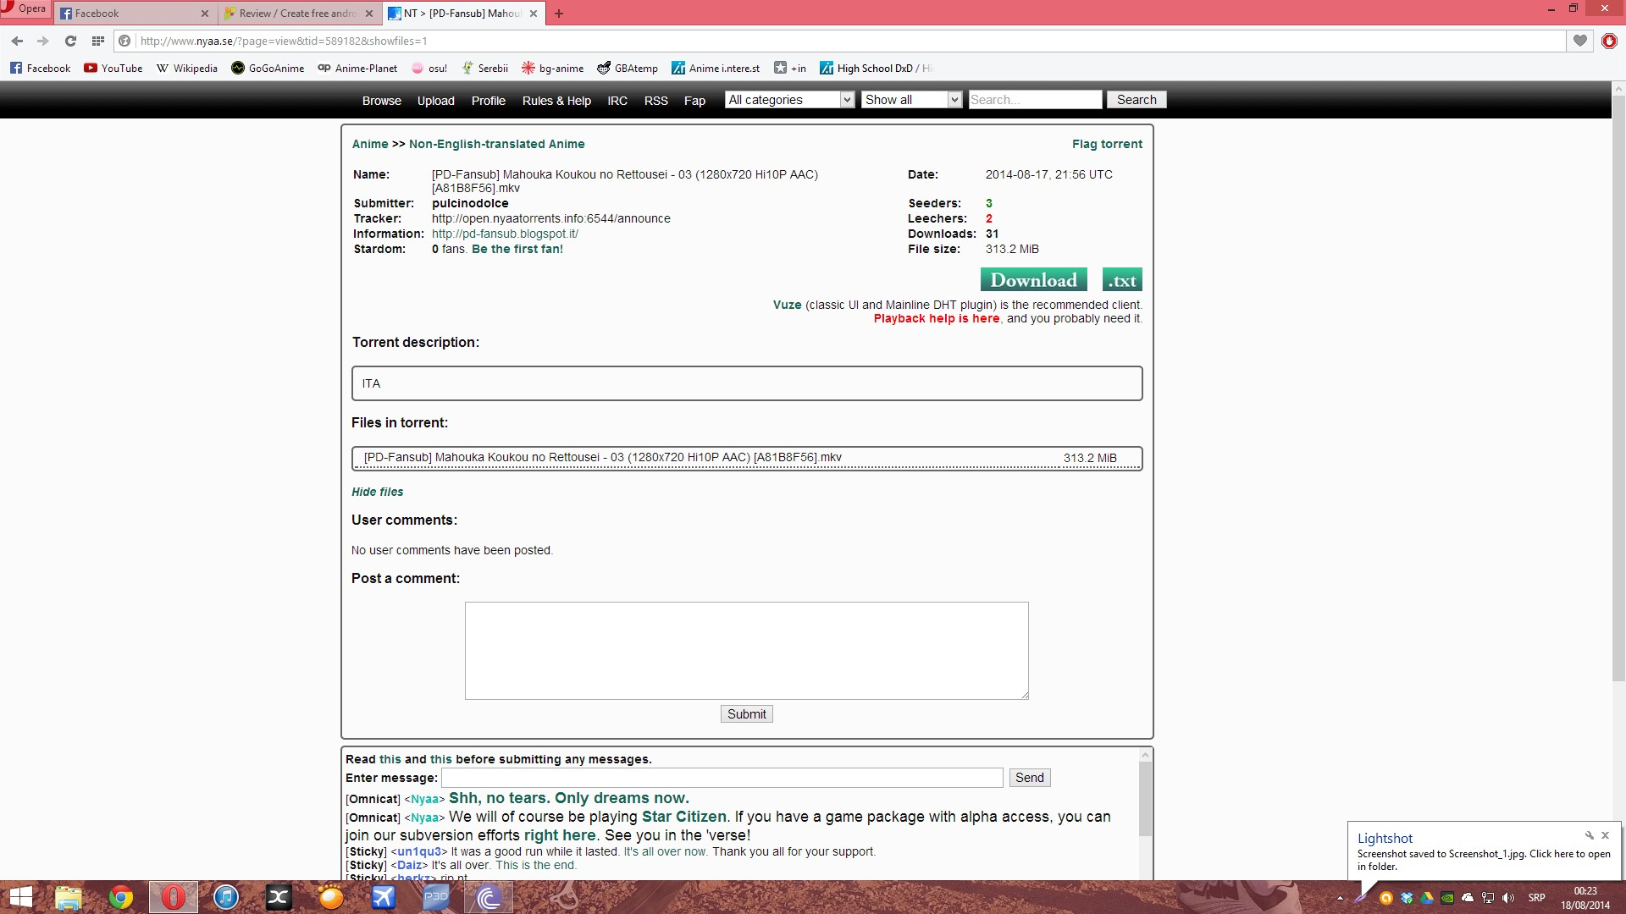
Task: Click Be the first fan link
Action: [517, 249]
